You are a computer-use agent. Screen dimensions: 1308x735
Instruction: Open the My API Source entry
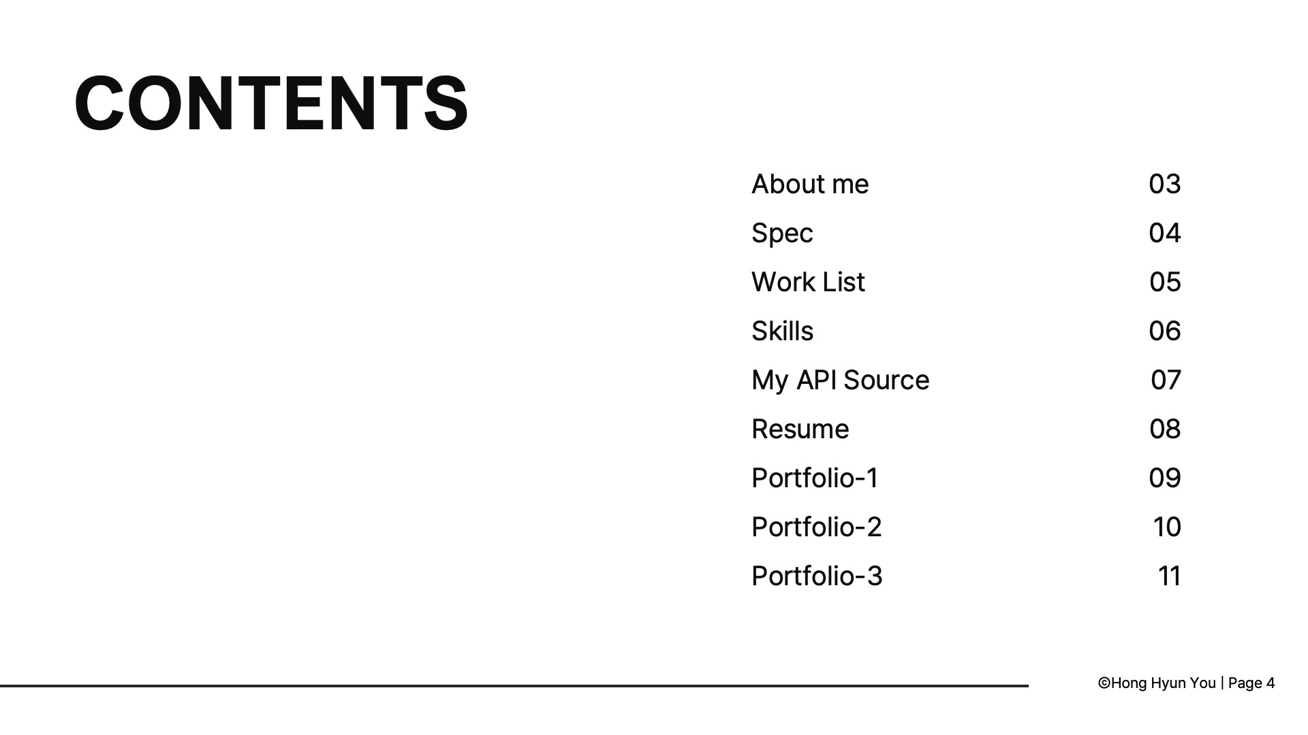(840, 380)
